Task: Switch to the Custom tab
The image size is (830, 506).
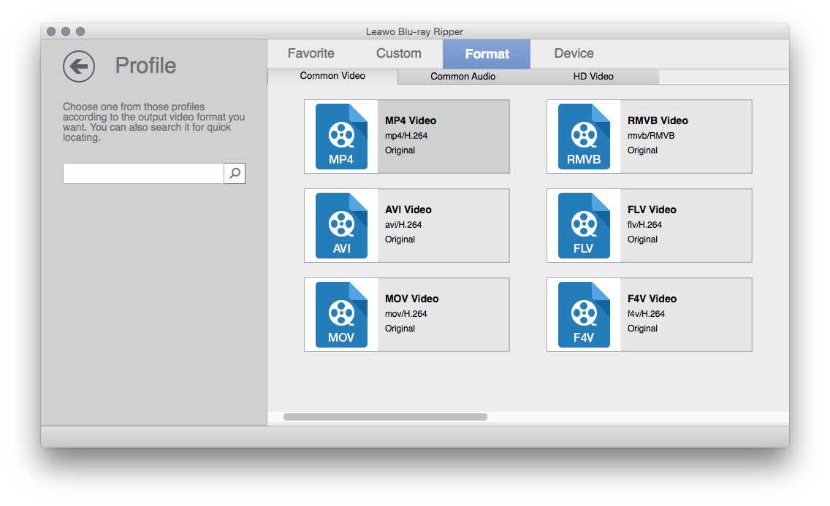Action: (398, 53)
